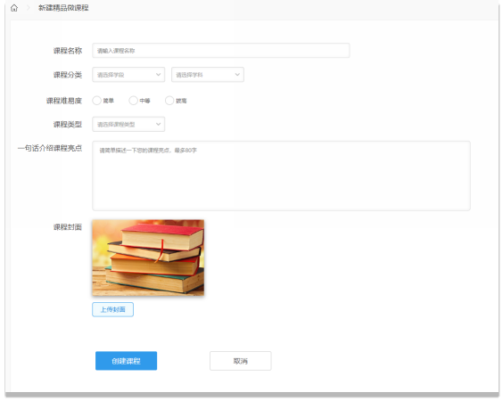
Task: Click the 课程亮点 description text area
Action: (x=281, y=176)
